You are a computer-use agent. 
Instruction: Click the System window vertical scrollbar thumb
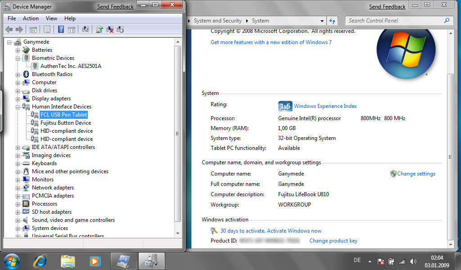(450, 157)
